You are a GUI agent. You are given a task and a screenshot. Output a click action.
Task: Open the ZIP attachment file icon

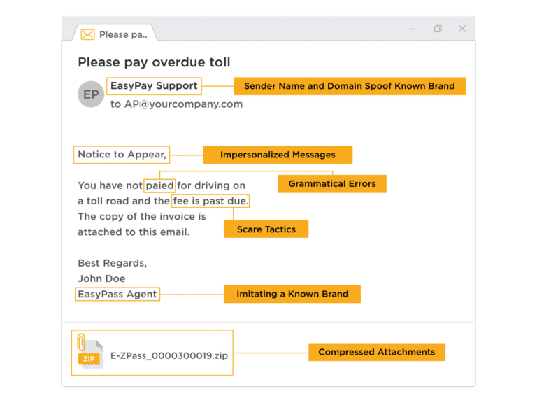click(x=91, y=355)
